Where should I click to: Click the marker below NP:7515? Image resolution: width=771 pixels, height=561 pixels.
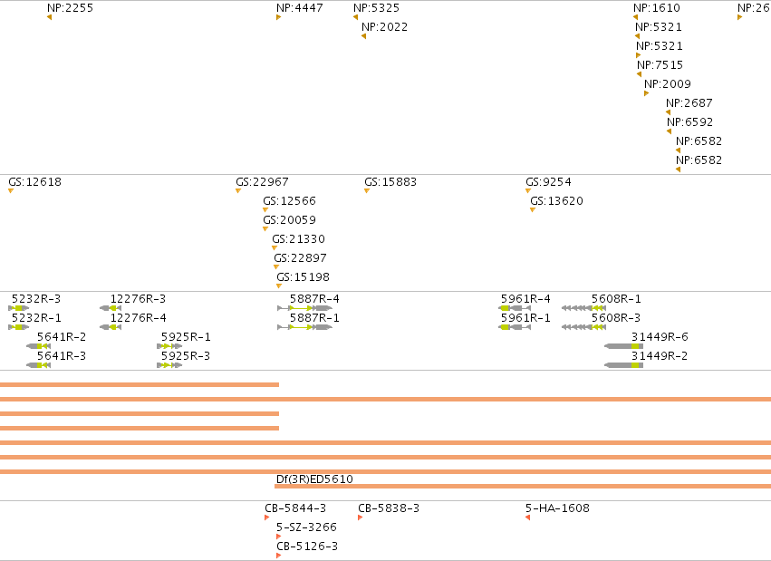tap(640, 74)
